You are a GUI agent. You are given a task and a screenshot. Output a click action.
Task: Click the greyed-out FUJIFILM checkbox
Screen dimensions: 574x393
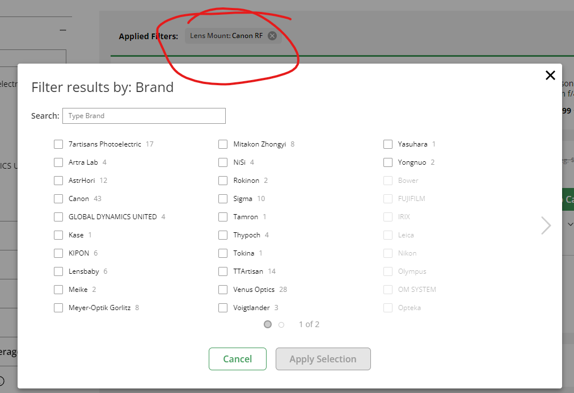pyautogui.click(x=387, y=199)
